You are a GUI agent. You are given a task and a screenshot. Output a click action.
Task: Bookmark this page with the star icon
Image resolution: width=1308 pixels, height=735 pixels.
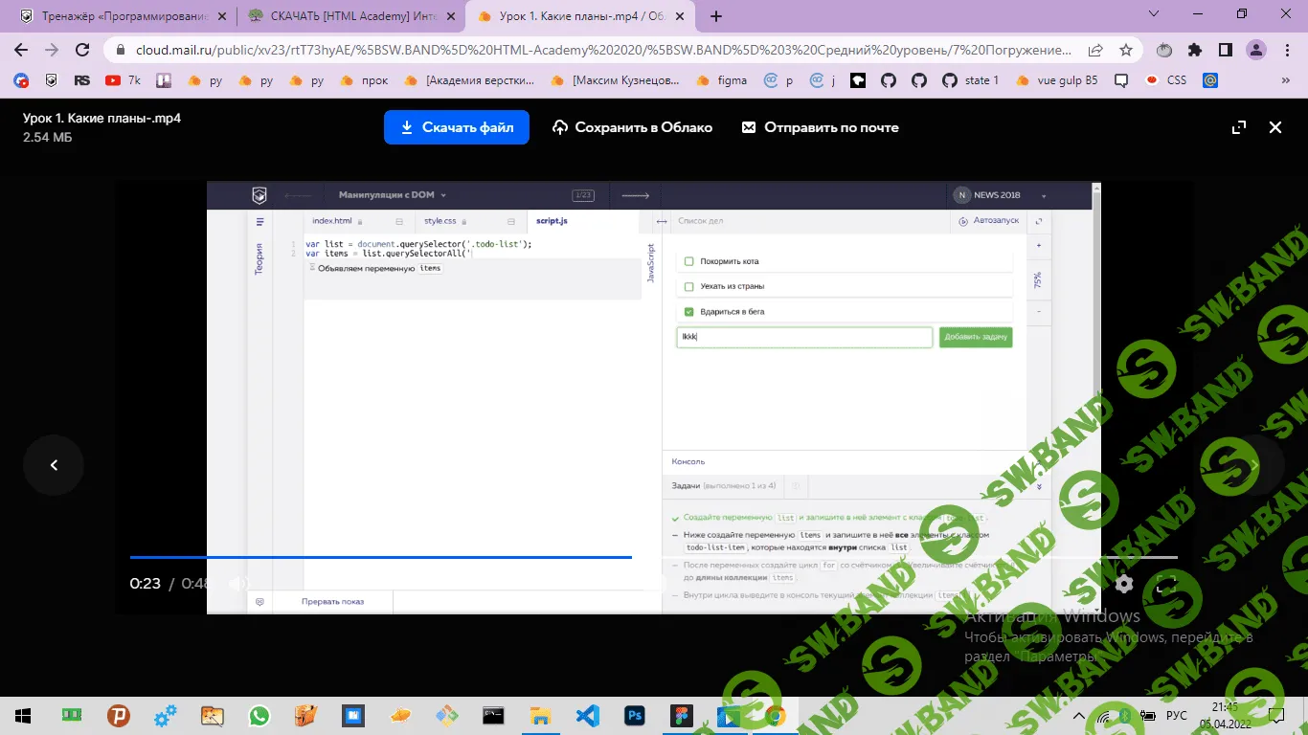1126,50
